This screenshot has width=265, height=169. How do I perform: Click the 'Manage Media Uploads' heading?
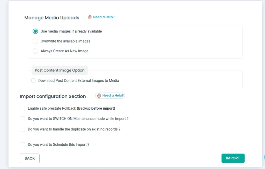pos(52,18)
